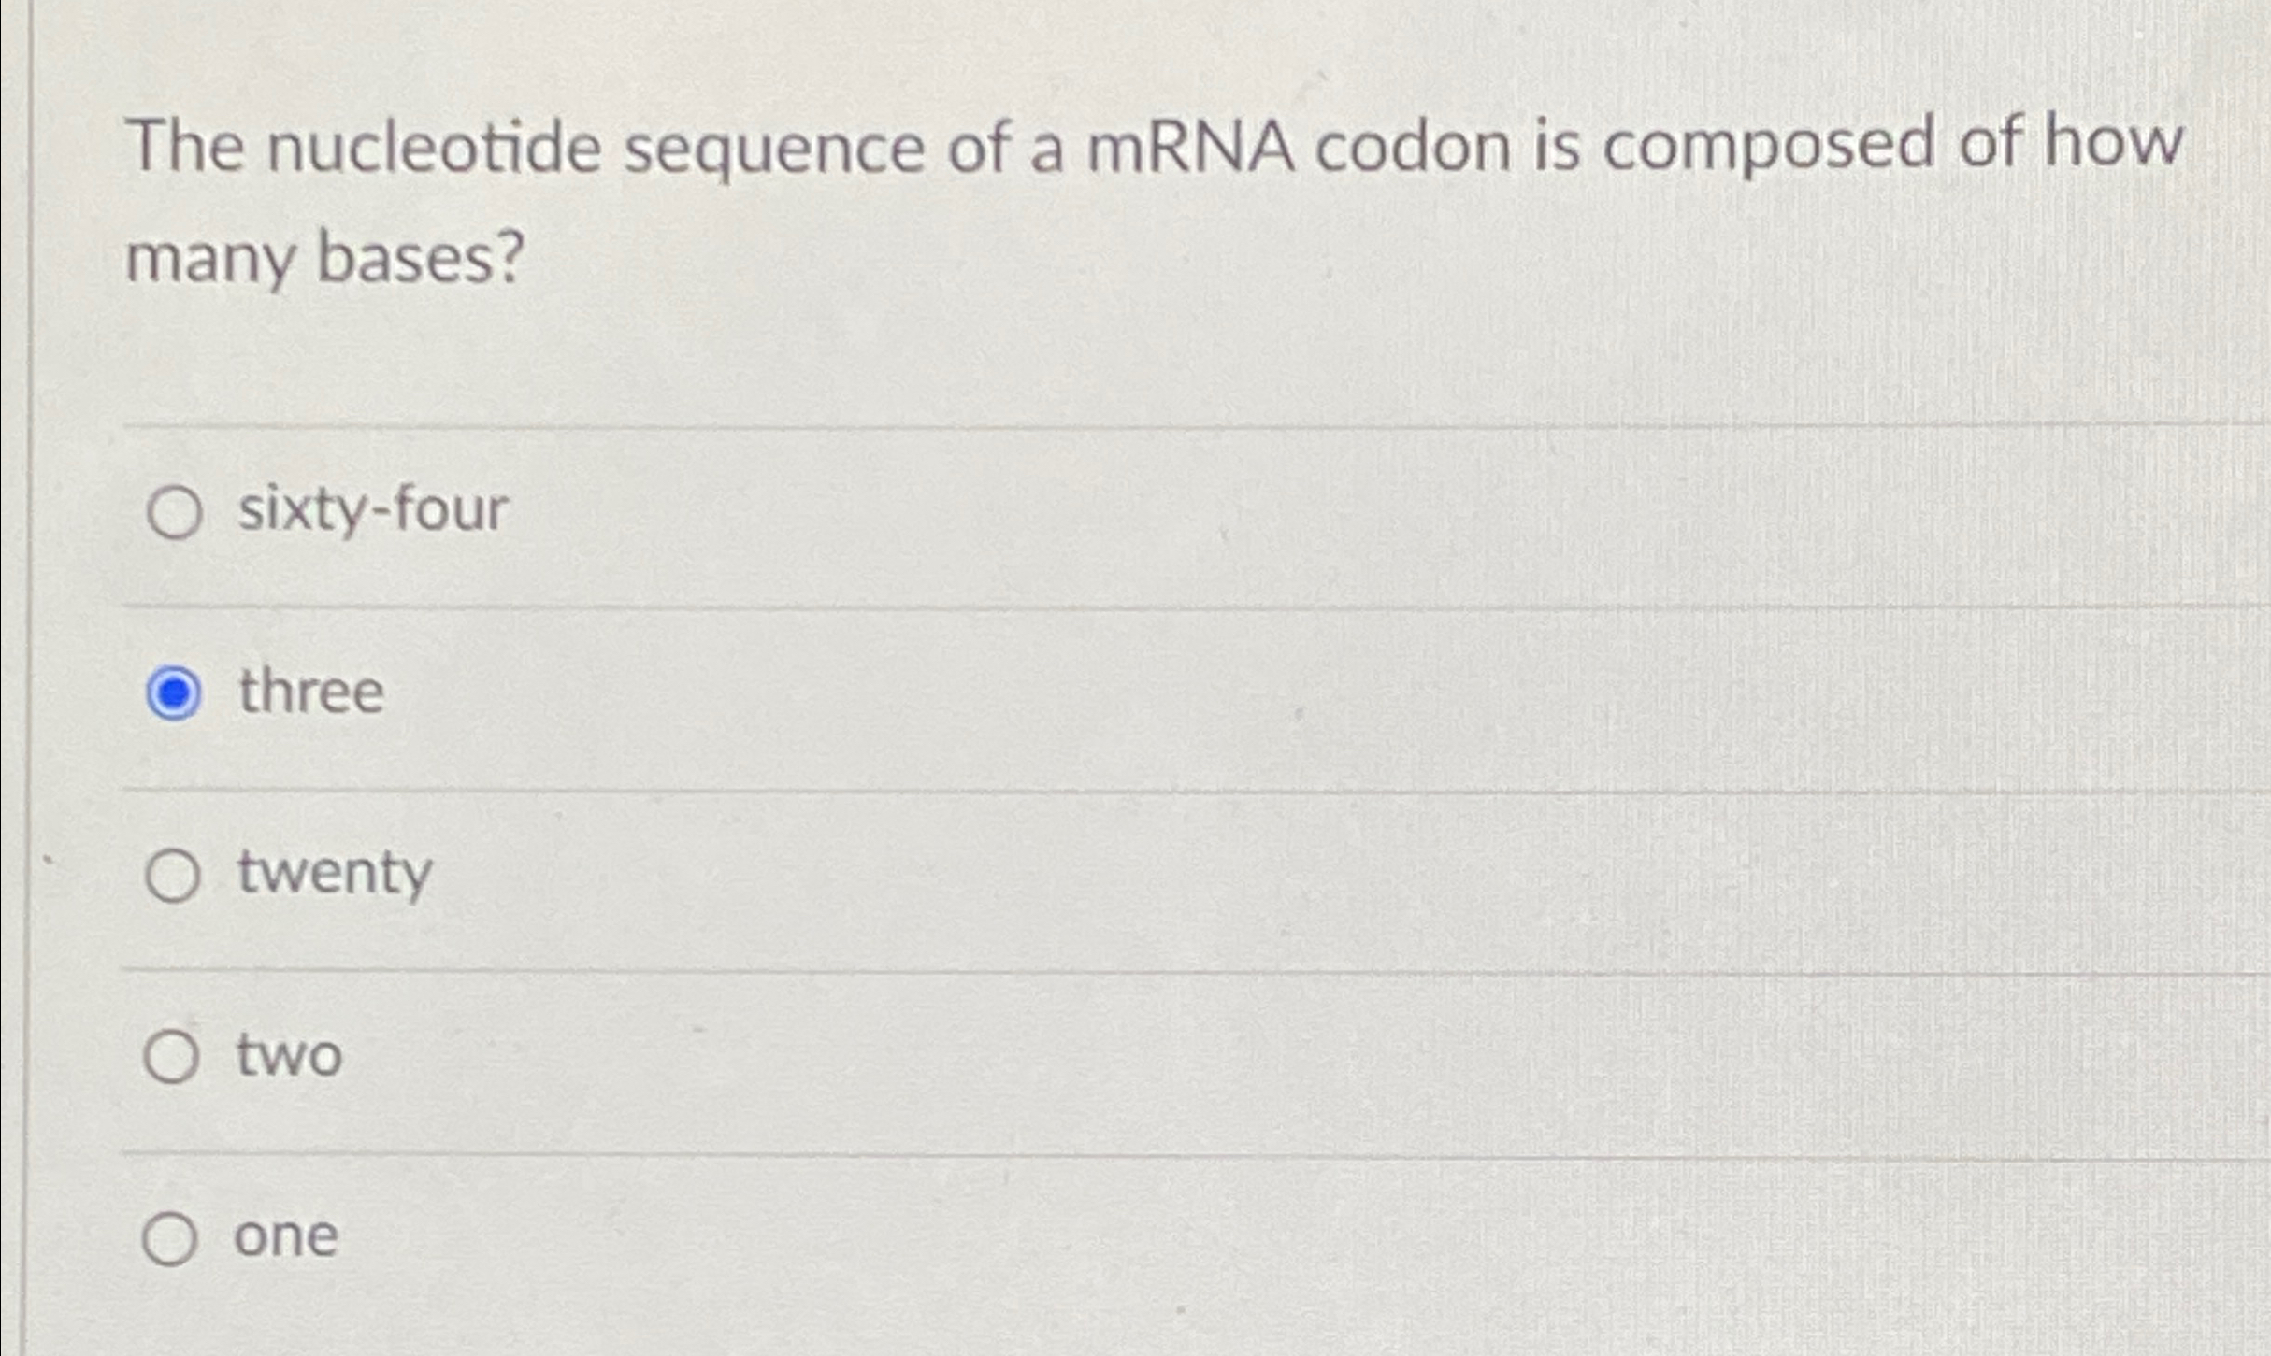
Task: Click the three answer label
Action: point(309,691)
